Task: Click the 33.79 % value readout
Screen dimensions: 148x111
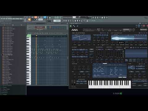Action: coord(121,43)
